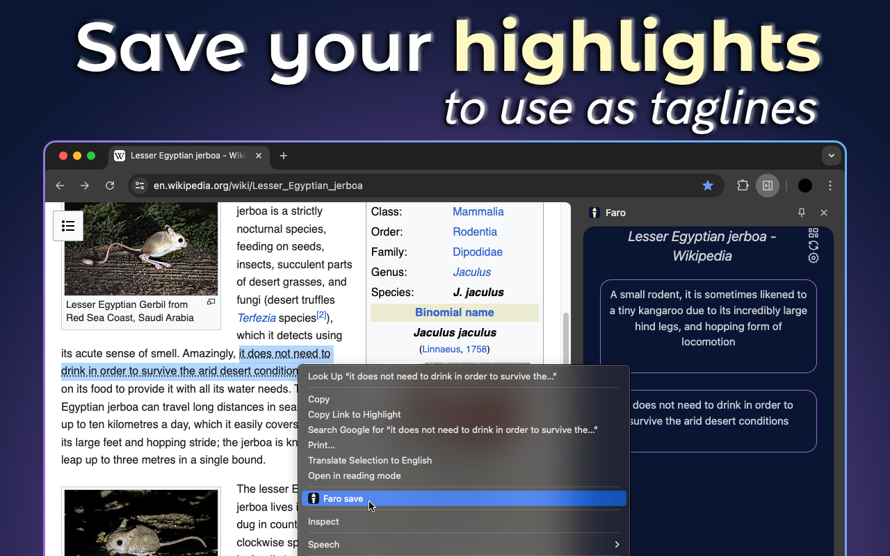
Task: Open Faro settings gear
Action: click(814, 258)
